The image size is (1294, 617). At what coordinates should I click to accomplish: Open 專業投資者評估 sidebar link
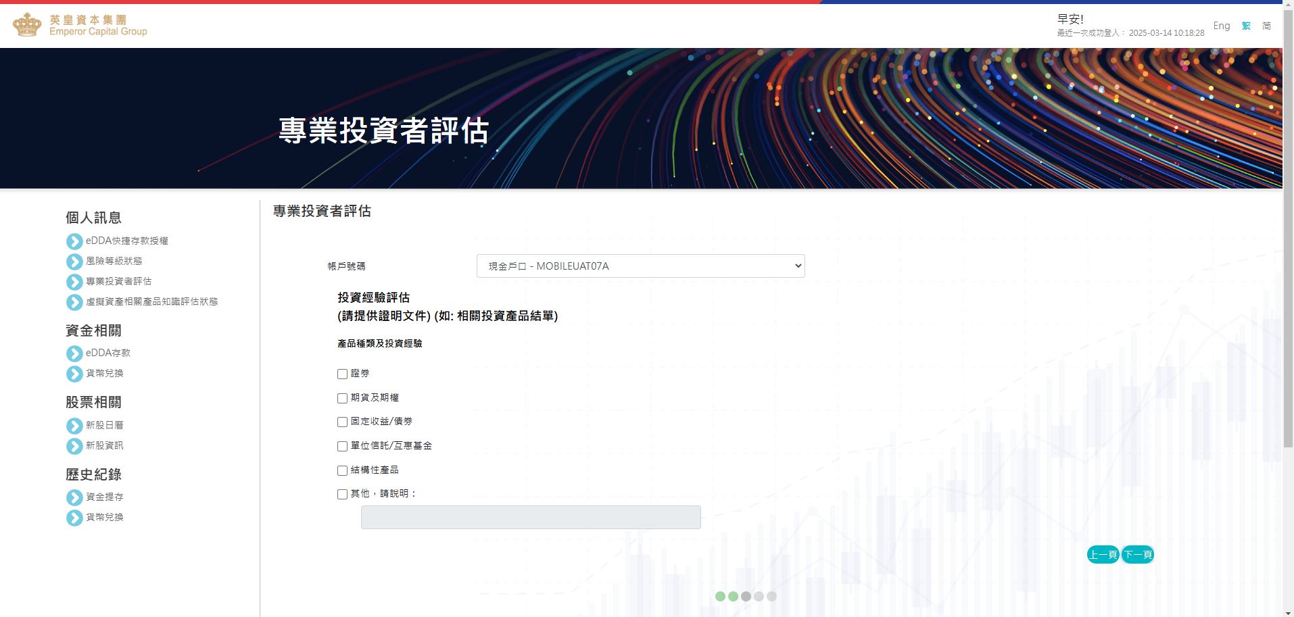119,281
